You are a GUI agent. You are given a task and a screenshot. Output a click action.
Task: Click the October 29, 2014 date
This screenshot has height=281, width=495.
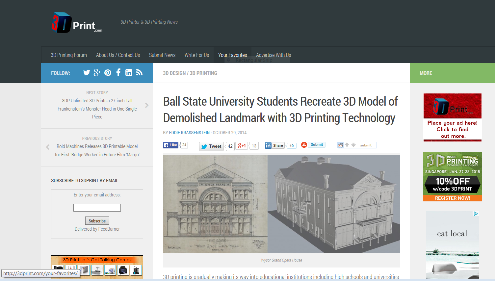coord(230,133)
